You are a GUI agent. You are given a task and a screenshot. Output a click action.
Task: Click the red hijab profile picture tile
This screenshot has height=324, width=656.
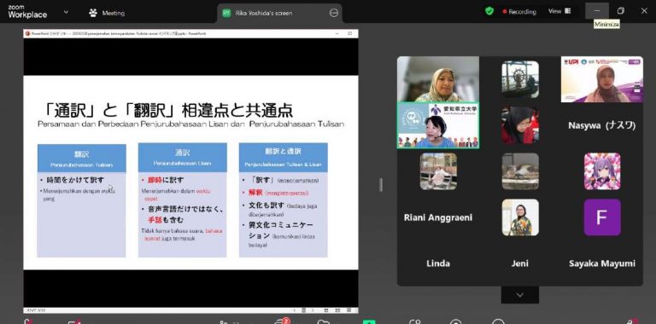point(520,125)
